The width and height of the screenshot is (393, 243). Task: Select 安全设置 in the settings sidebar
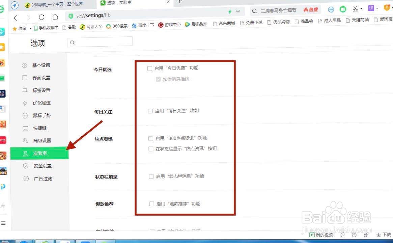41,166
